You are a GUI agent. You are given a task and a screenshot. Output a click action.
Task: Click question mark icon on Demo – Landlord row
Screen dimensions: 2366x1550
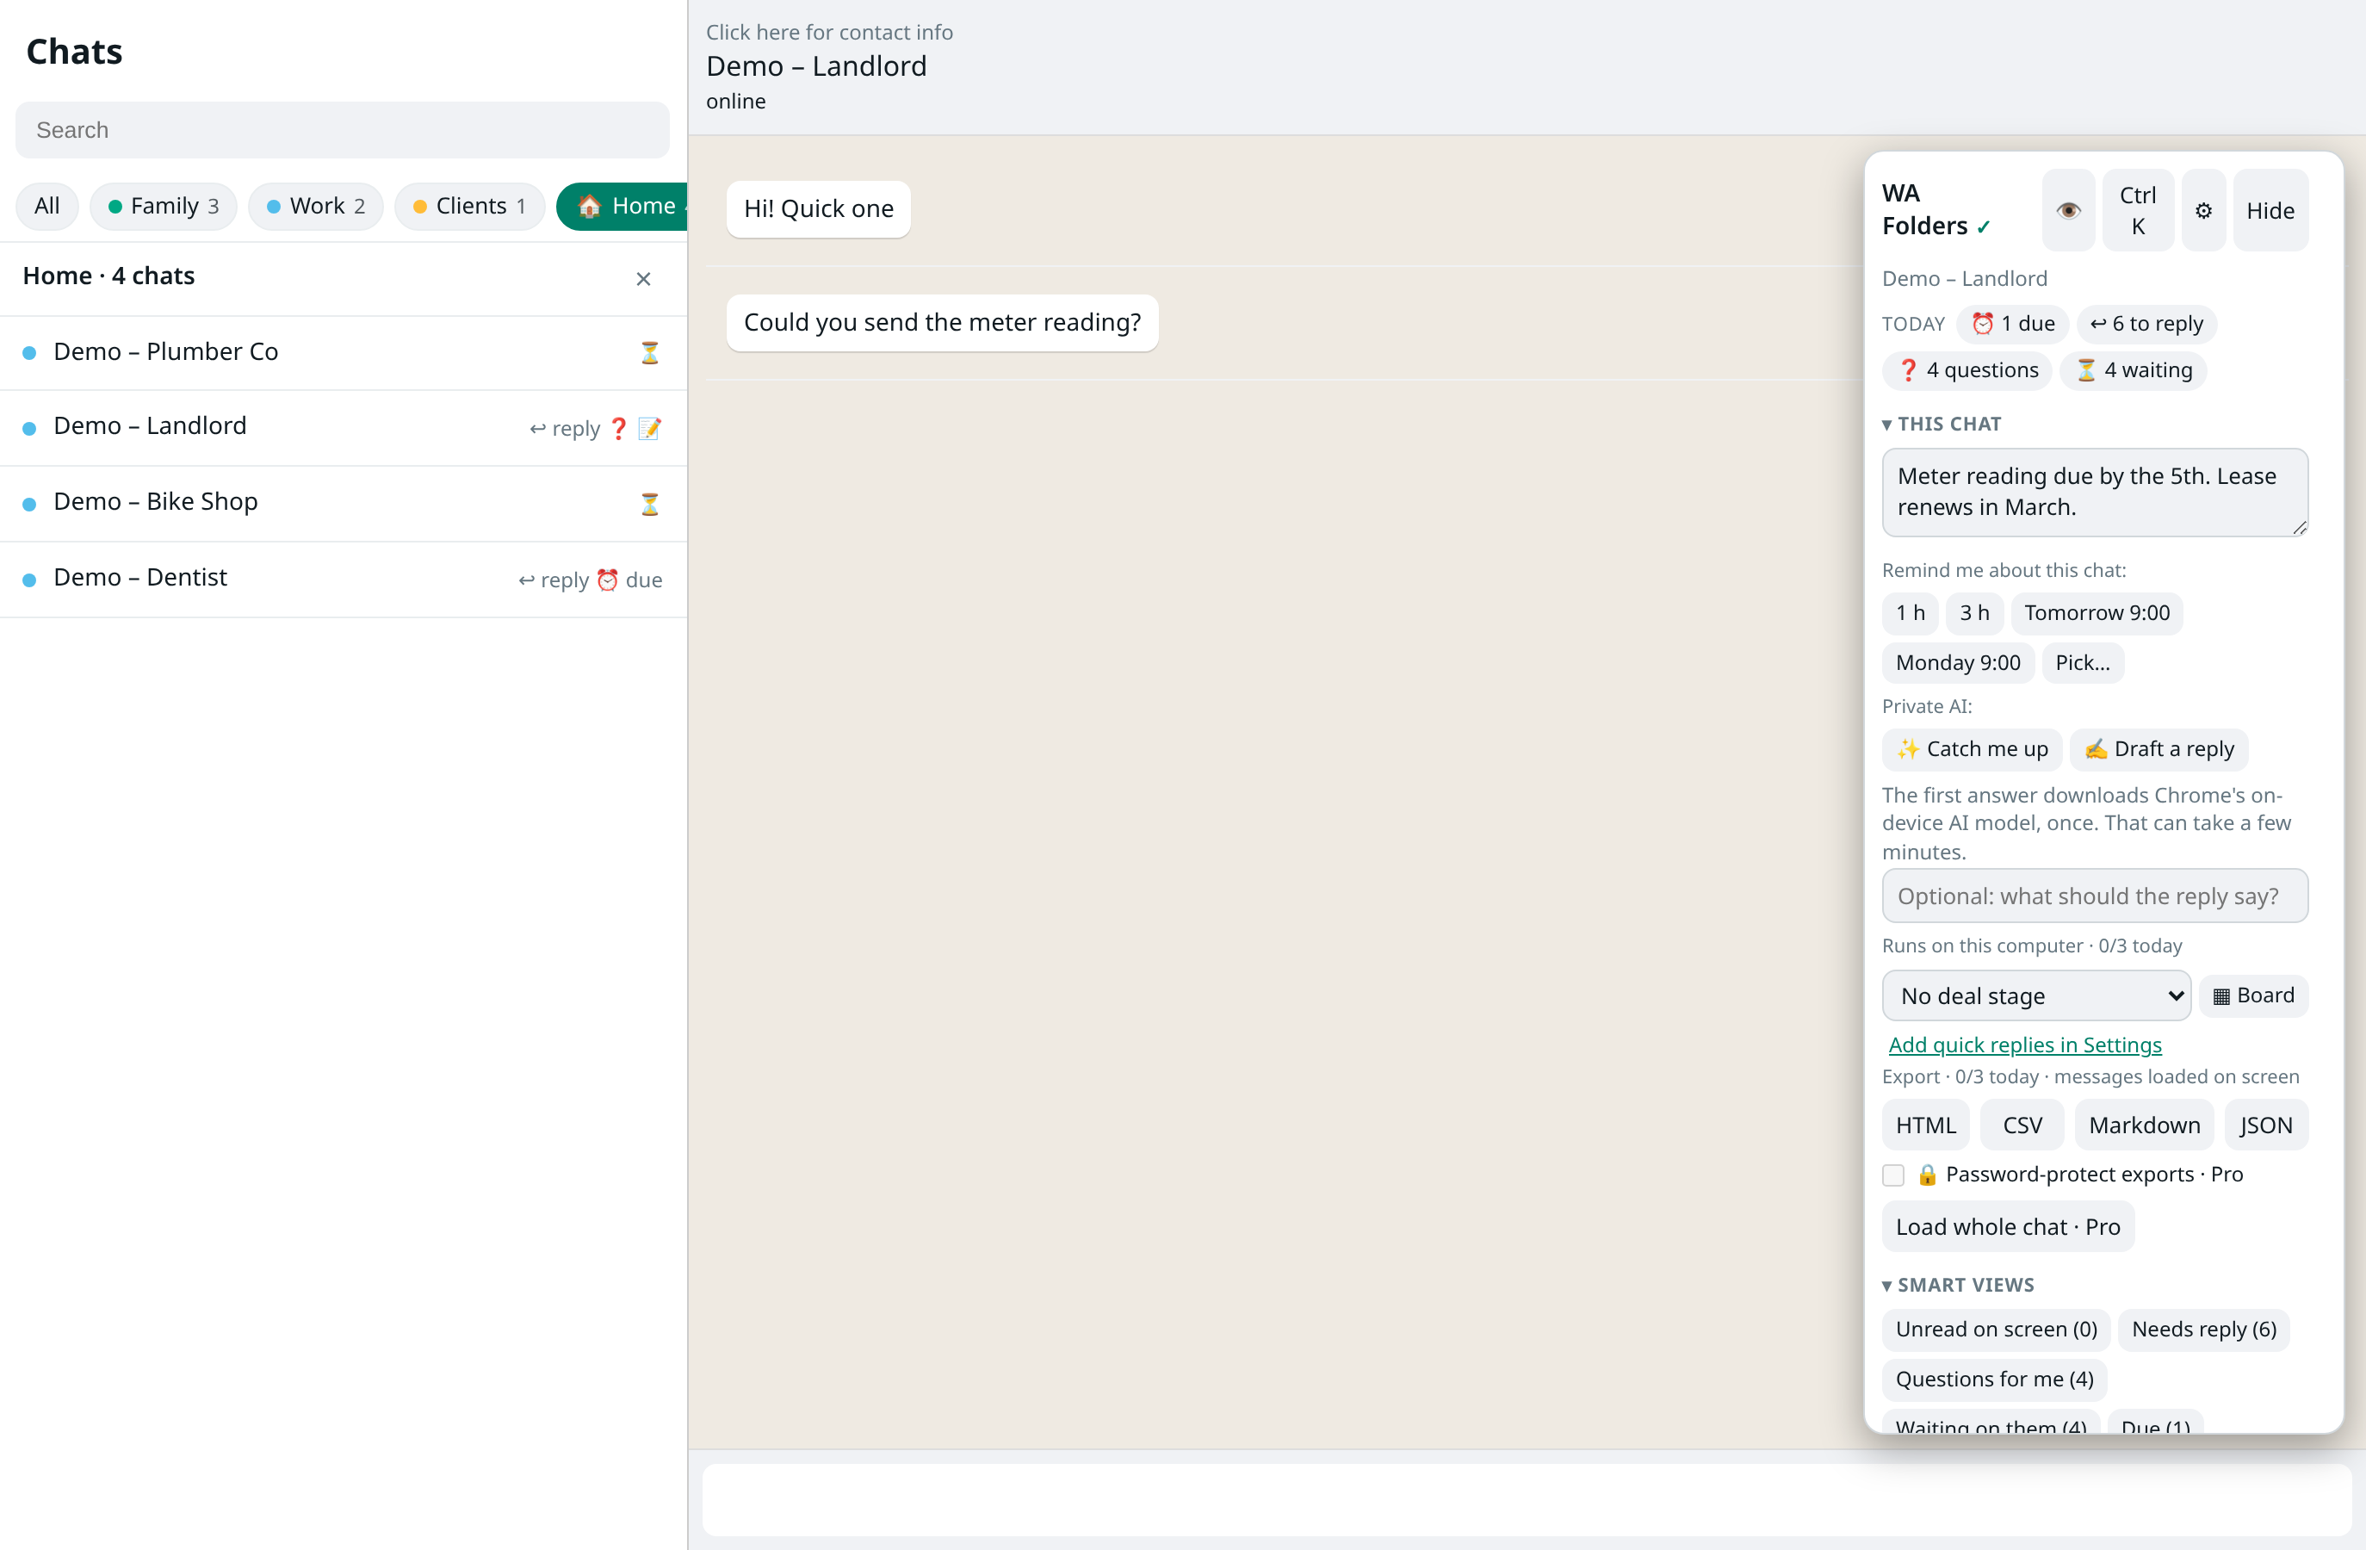(618, 429)
